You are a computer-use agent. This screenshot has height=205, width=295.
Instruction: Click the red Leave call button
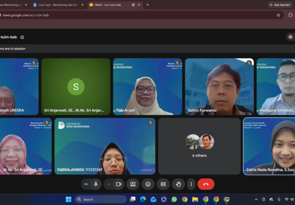coord(206,184)
